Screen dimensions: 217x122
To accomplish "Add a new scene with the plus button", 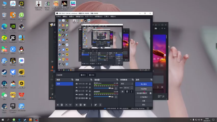I will (58, 105).
